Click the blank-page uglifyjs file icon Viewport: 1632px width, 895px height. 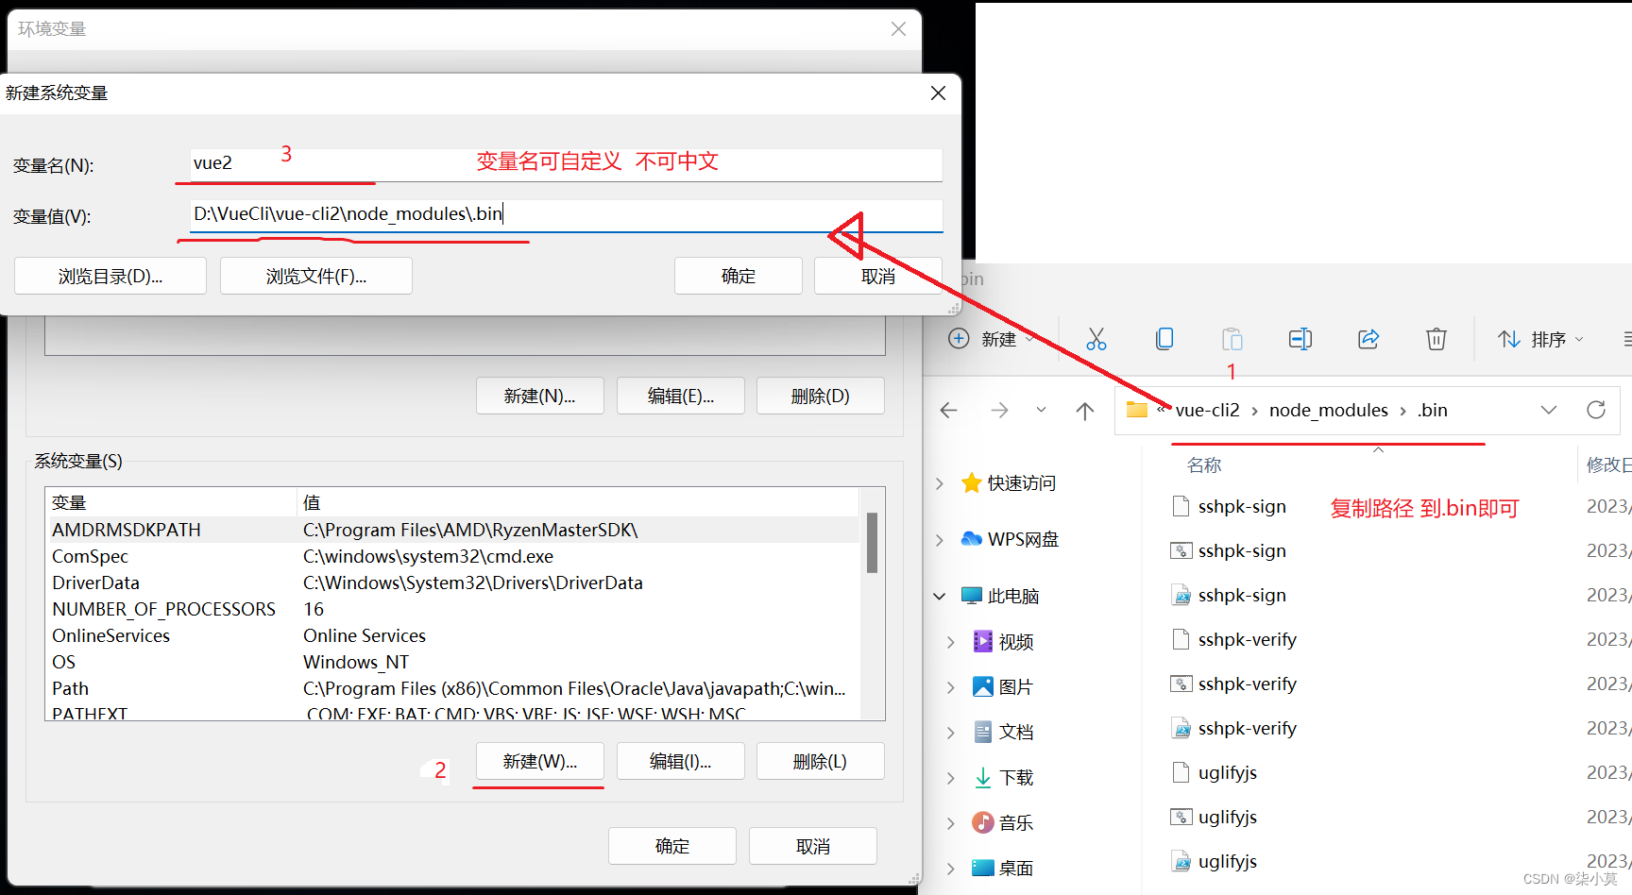point(1181,772)
